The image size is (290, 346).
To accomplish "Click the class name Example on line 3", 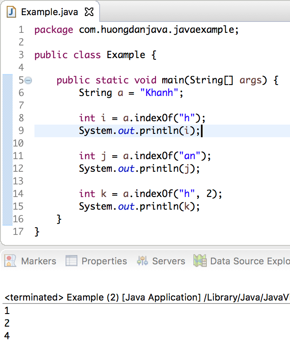I will pos(126,55).
